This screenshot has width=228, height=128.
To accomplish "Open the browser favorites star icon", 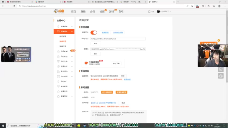I will click(x=208, y=6).
